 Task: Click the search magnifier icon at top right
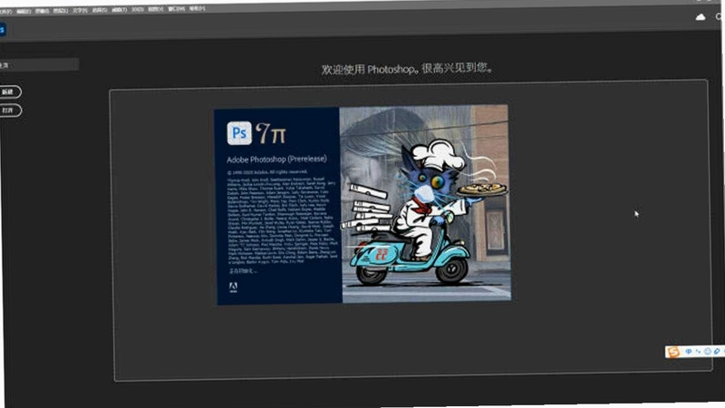click(x=720, y=16)
